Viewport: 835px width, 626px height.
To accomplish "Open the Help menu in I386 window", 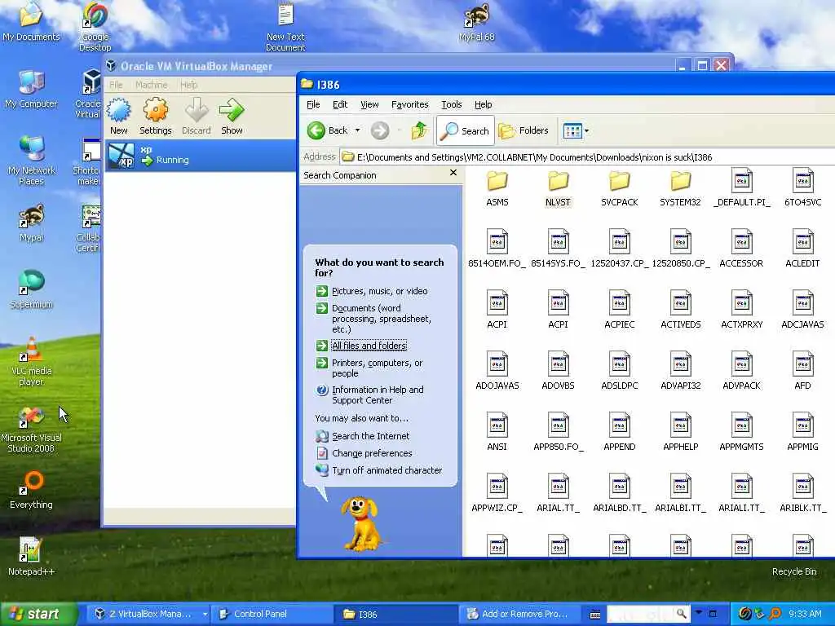I will click(x=483, y=104).
